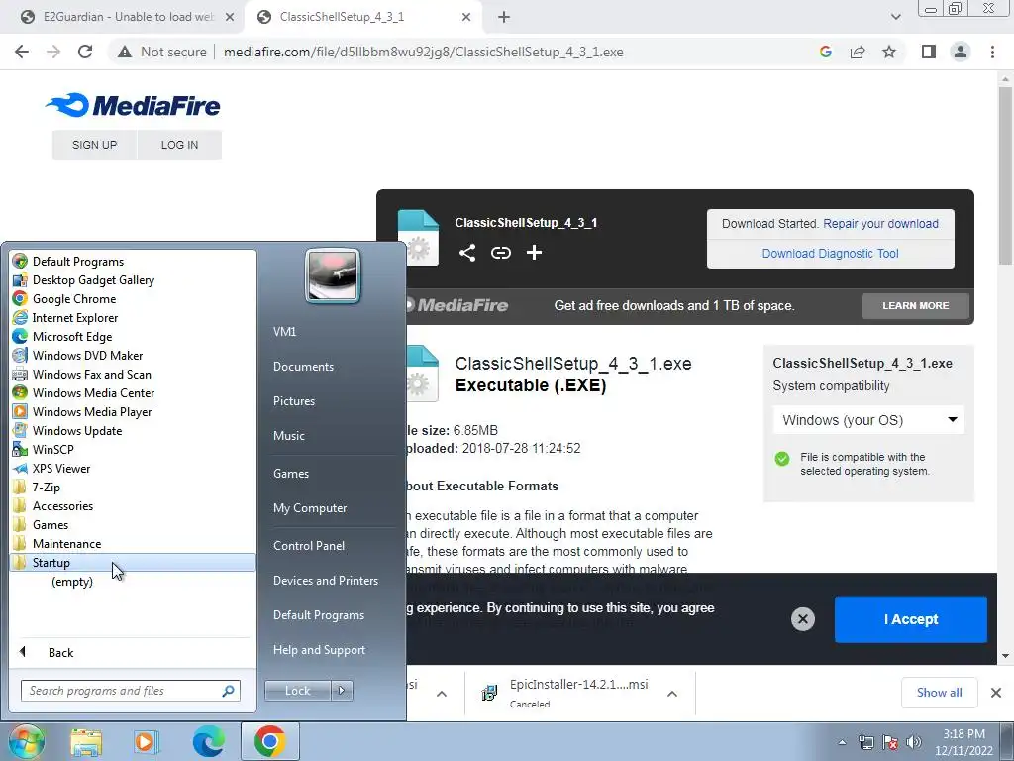Click the Chrome taskbar button

coord(269,741)
